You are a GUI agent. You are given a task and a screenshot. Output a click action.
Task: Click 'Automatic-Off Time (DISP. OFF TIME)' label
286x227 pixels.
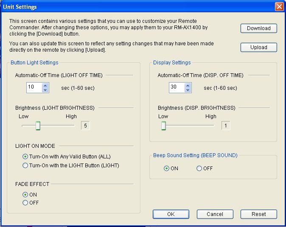[x=200, y=75]
